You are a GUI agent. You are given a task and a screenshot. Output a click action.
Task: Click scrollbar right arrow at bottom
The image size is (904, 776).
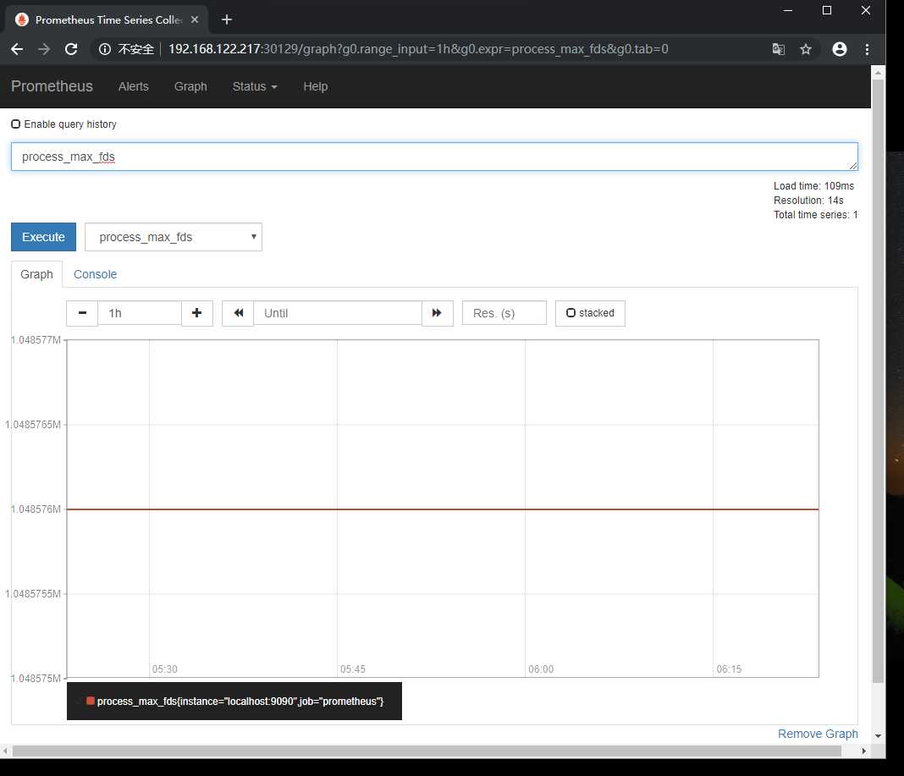(x=863, y=751)
